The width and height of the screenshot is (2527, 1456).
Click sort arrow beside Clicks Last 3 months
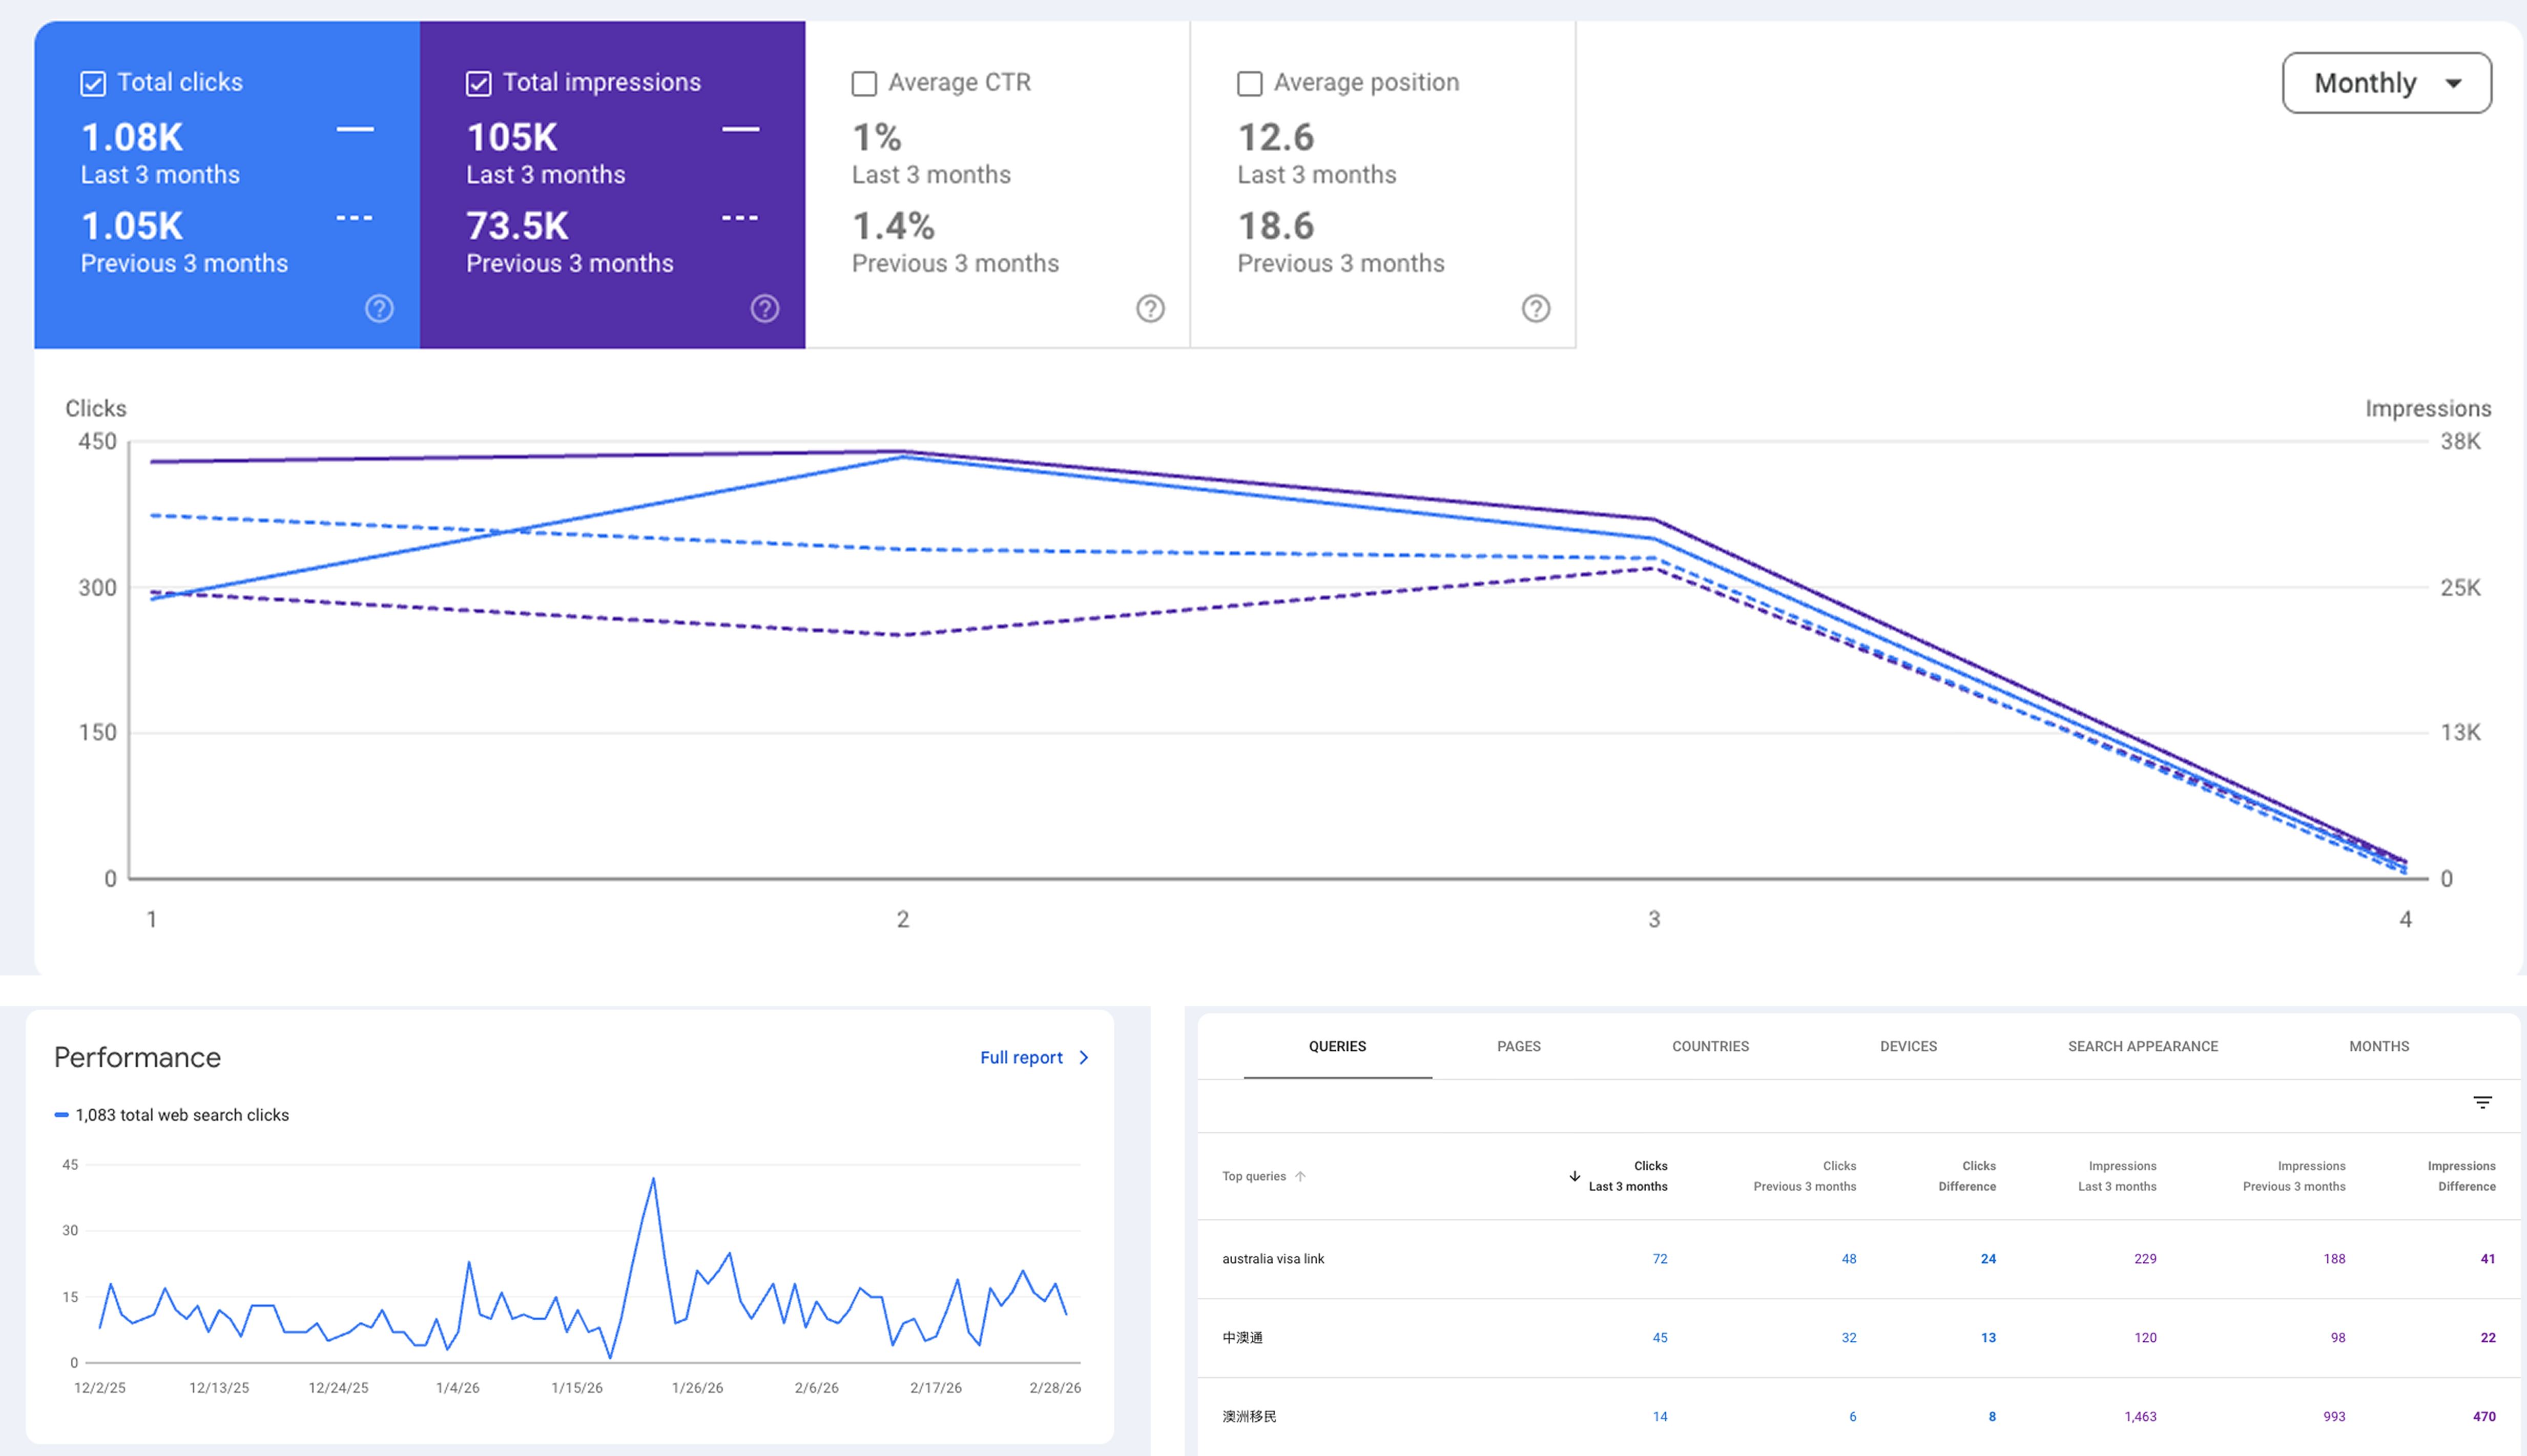point(1574,1176)
